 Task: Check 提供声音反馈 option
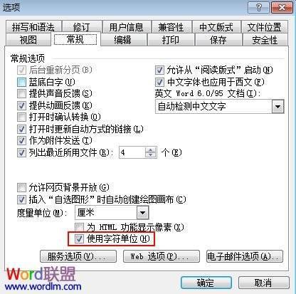click(21, 94)
